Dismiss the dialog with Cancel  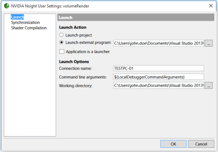click(201, 144)
